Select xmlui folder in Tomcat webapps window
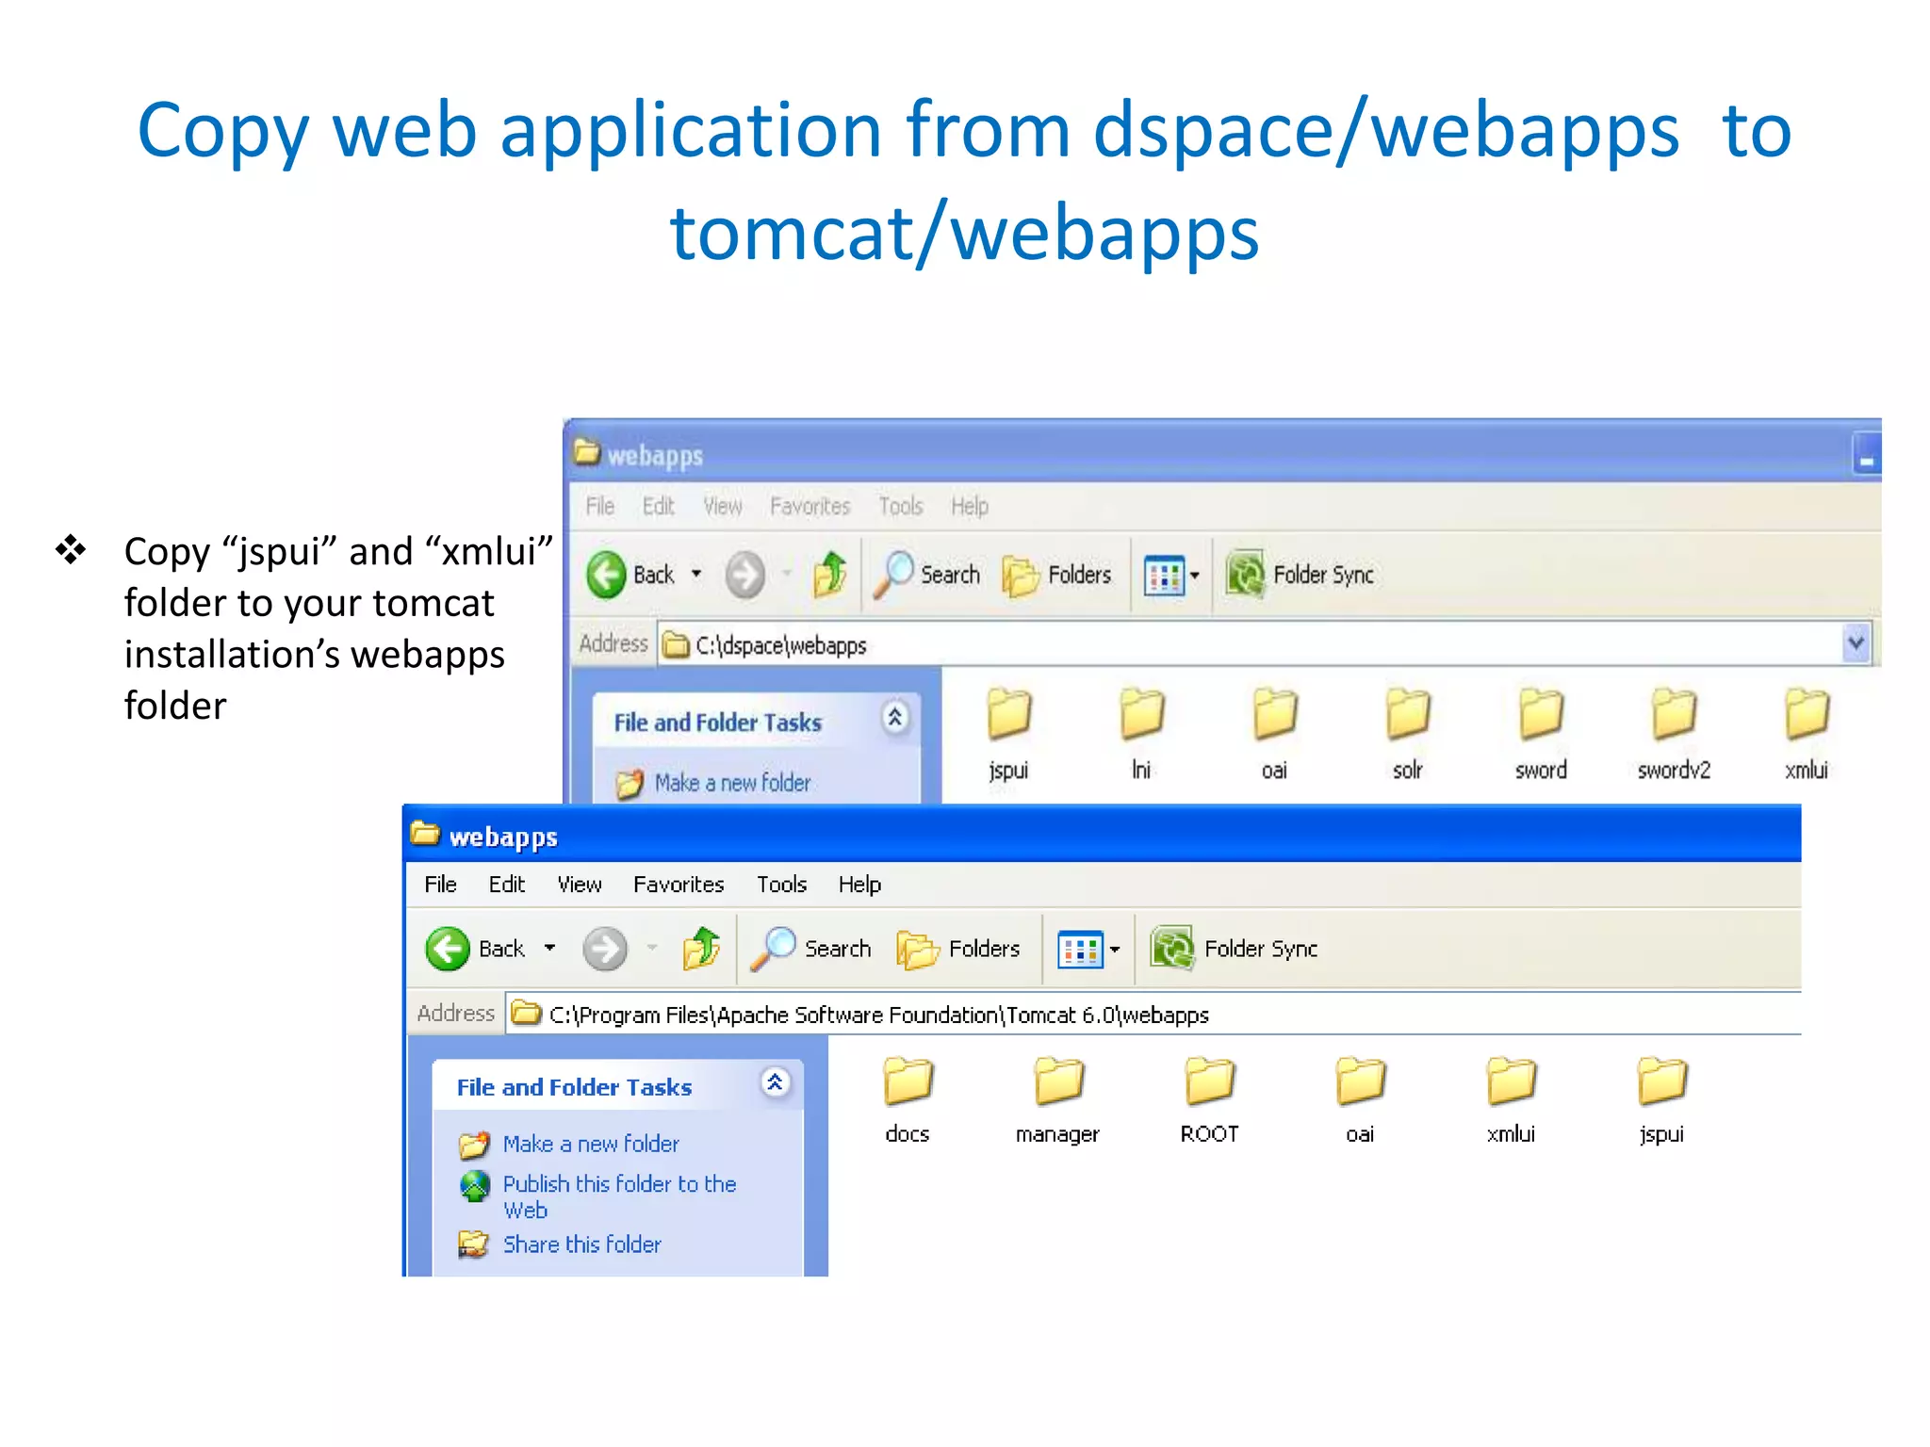 [1511, 1099]
